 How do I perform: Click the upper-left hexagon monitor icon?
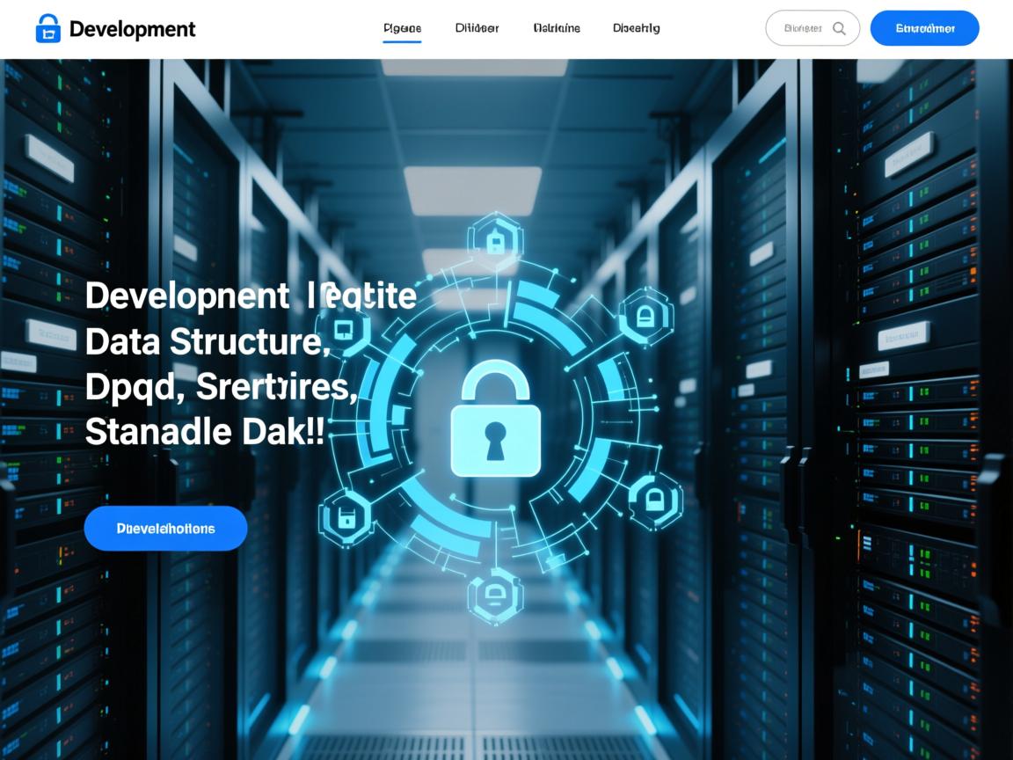tap(344, 330)
